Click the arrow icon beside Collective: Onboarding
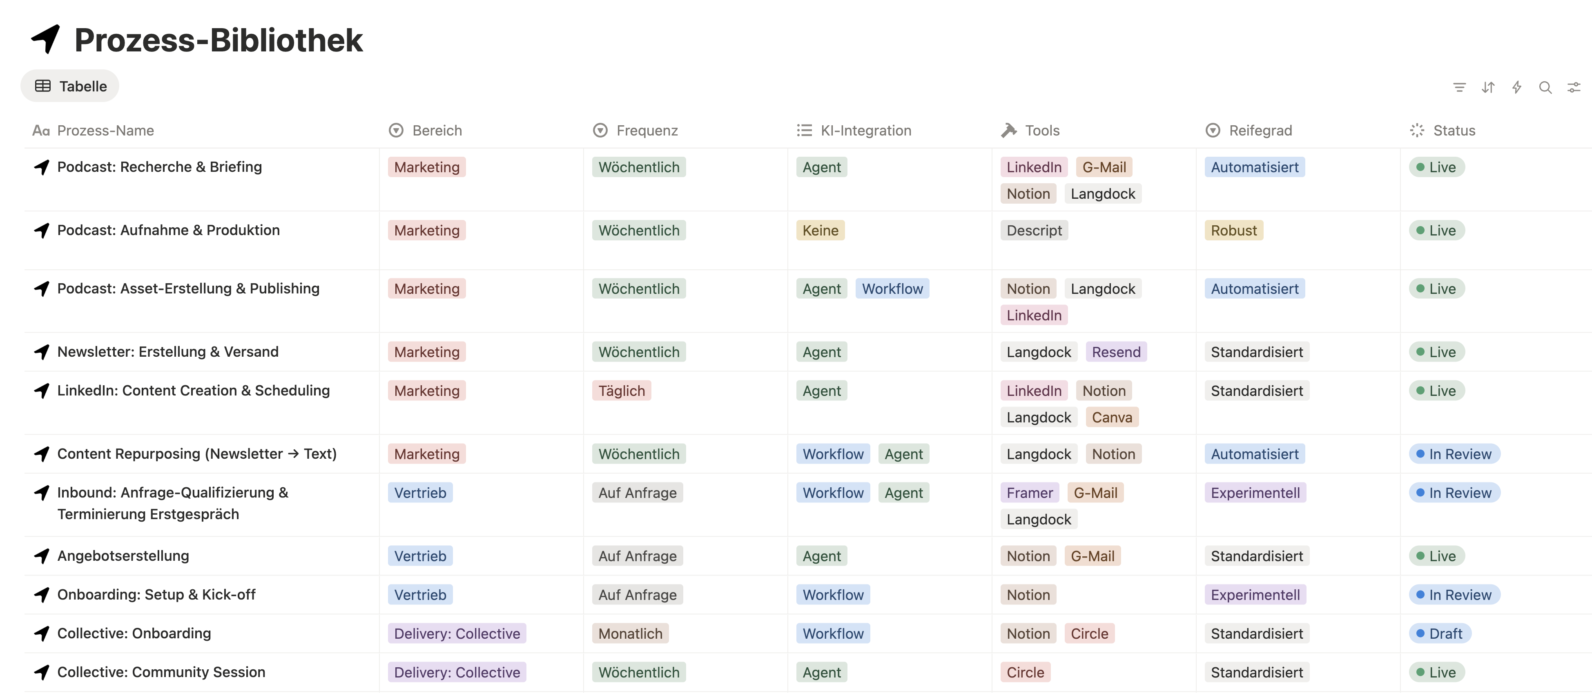 pyautogui.click(x=41, y=633)
